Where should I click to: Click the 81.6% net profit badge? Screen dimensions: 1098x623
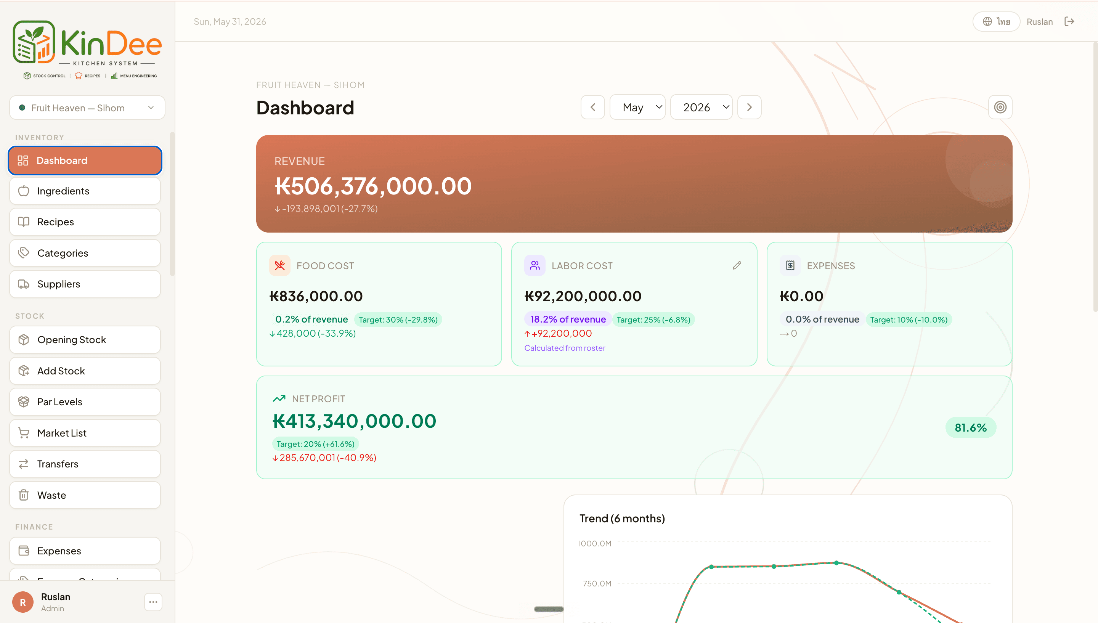971,427
